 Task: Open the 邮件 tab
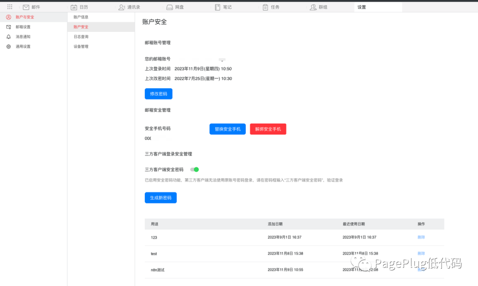[36, 7]
